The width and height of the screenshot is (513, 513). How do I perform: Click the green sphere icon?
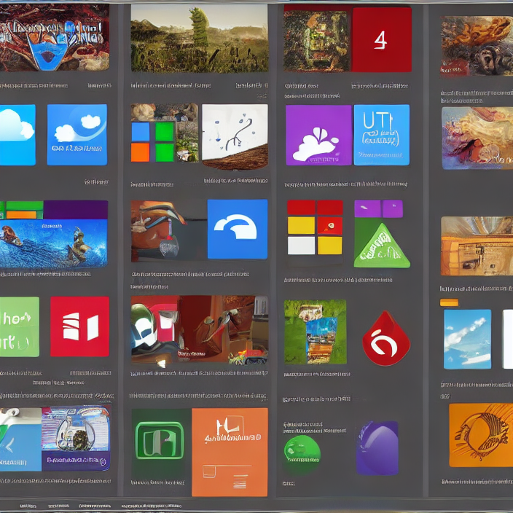pos(302,452)
